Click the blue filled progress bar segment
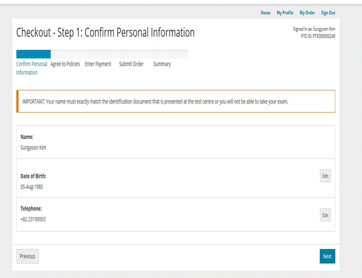The image size is (362, 278). click(x=34, y=54)
